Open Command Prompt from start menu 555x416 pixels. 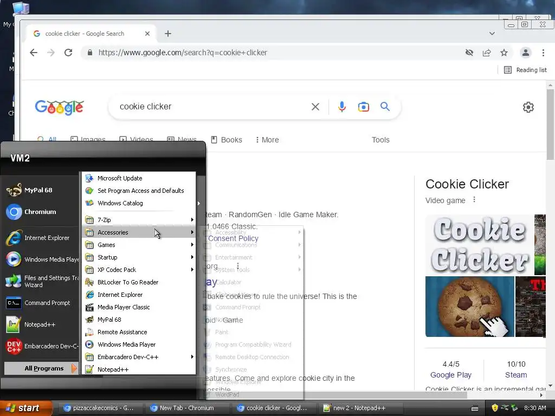pyautogui.click(x=38, y=303)
